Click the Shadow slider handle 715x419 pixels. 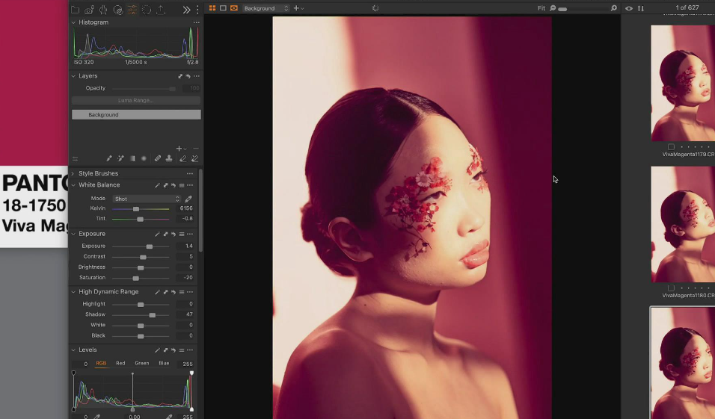pyautogui.click(x=153, y=315)
